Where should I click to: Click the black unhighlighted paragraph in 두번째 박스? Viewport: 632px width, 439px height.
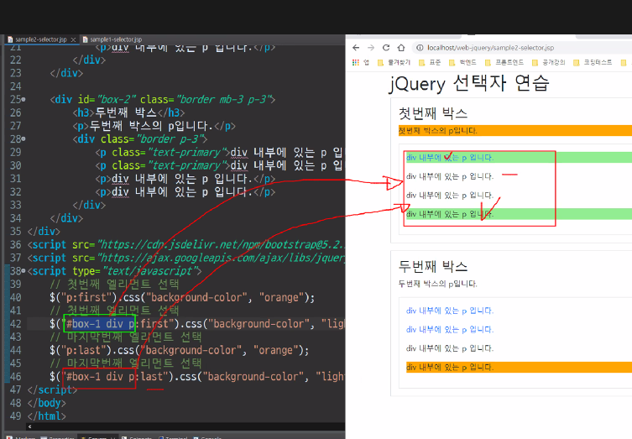(x=450, y=348)
